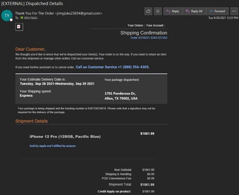Click the subject [EXTERNAL] Dispatched Details

point(32,4)
